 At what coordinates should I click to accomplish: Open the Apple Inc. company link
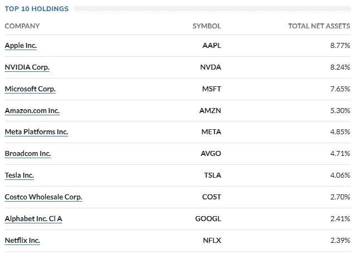[x=21, y=46]
